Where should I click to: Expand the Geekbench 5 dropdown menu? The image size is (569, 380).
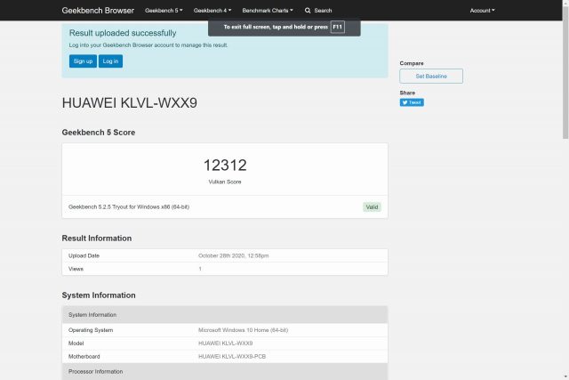coord(164,11)
